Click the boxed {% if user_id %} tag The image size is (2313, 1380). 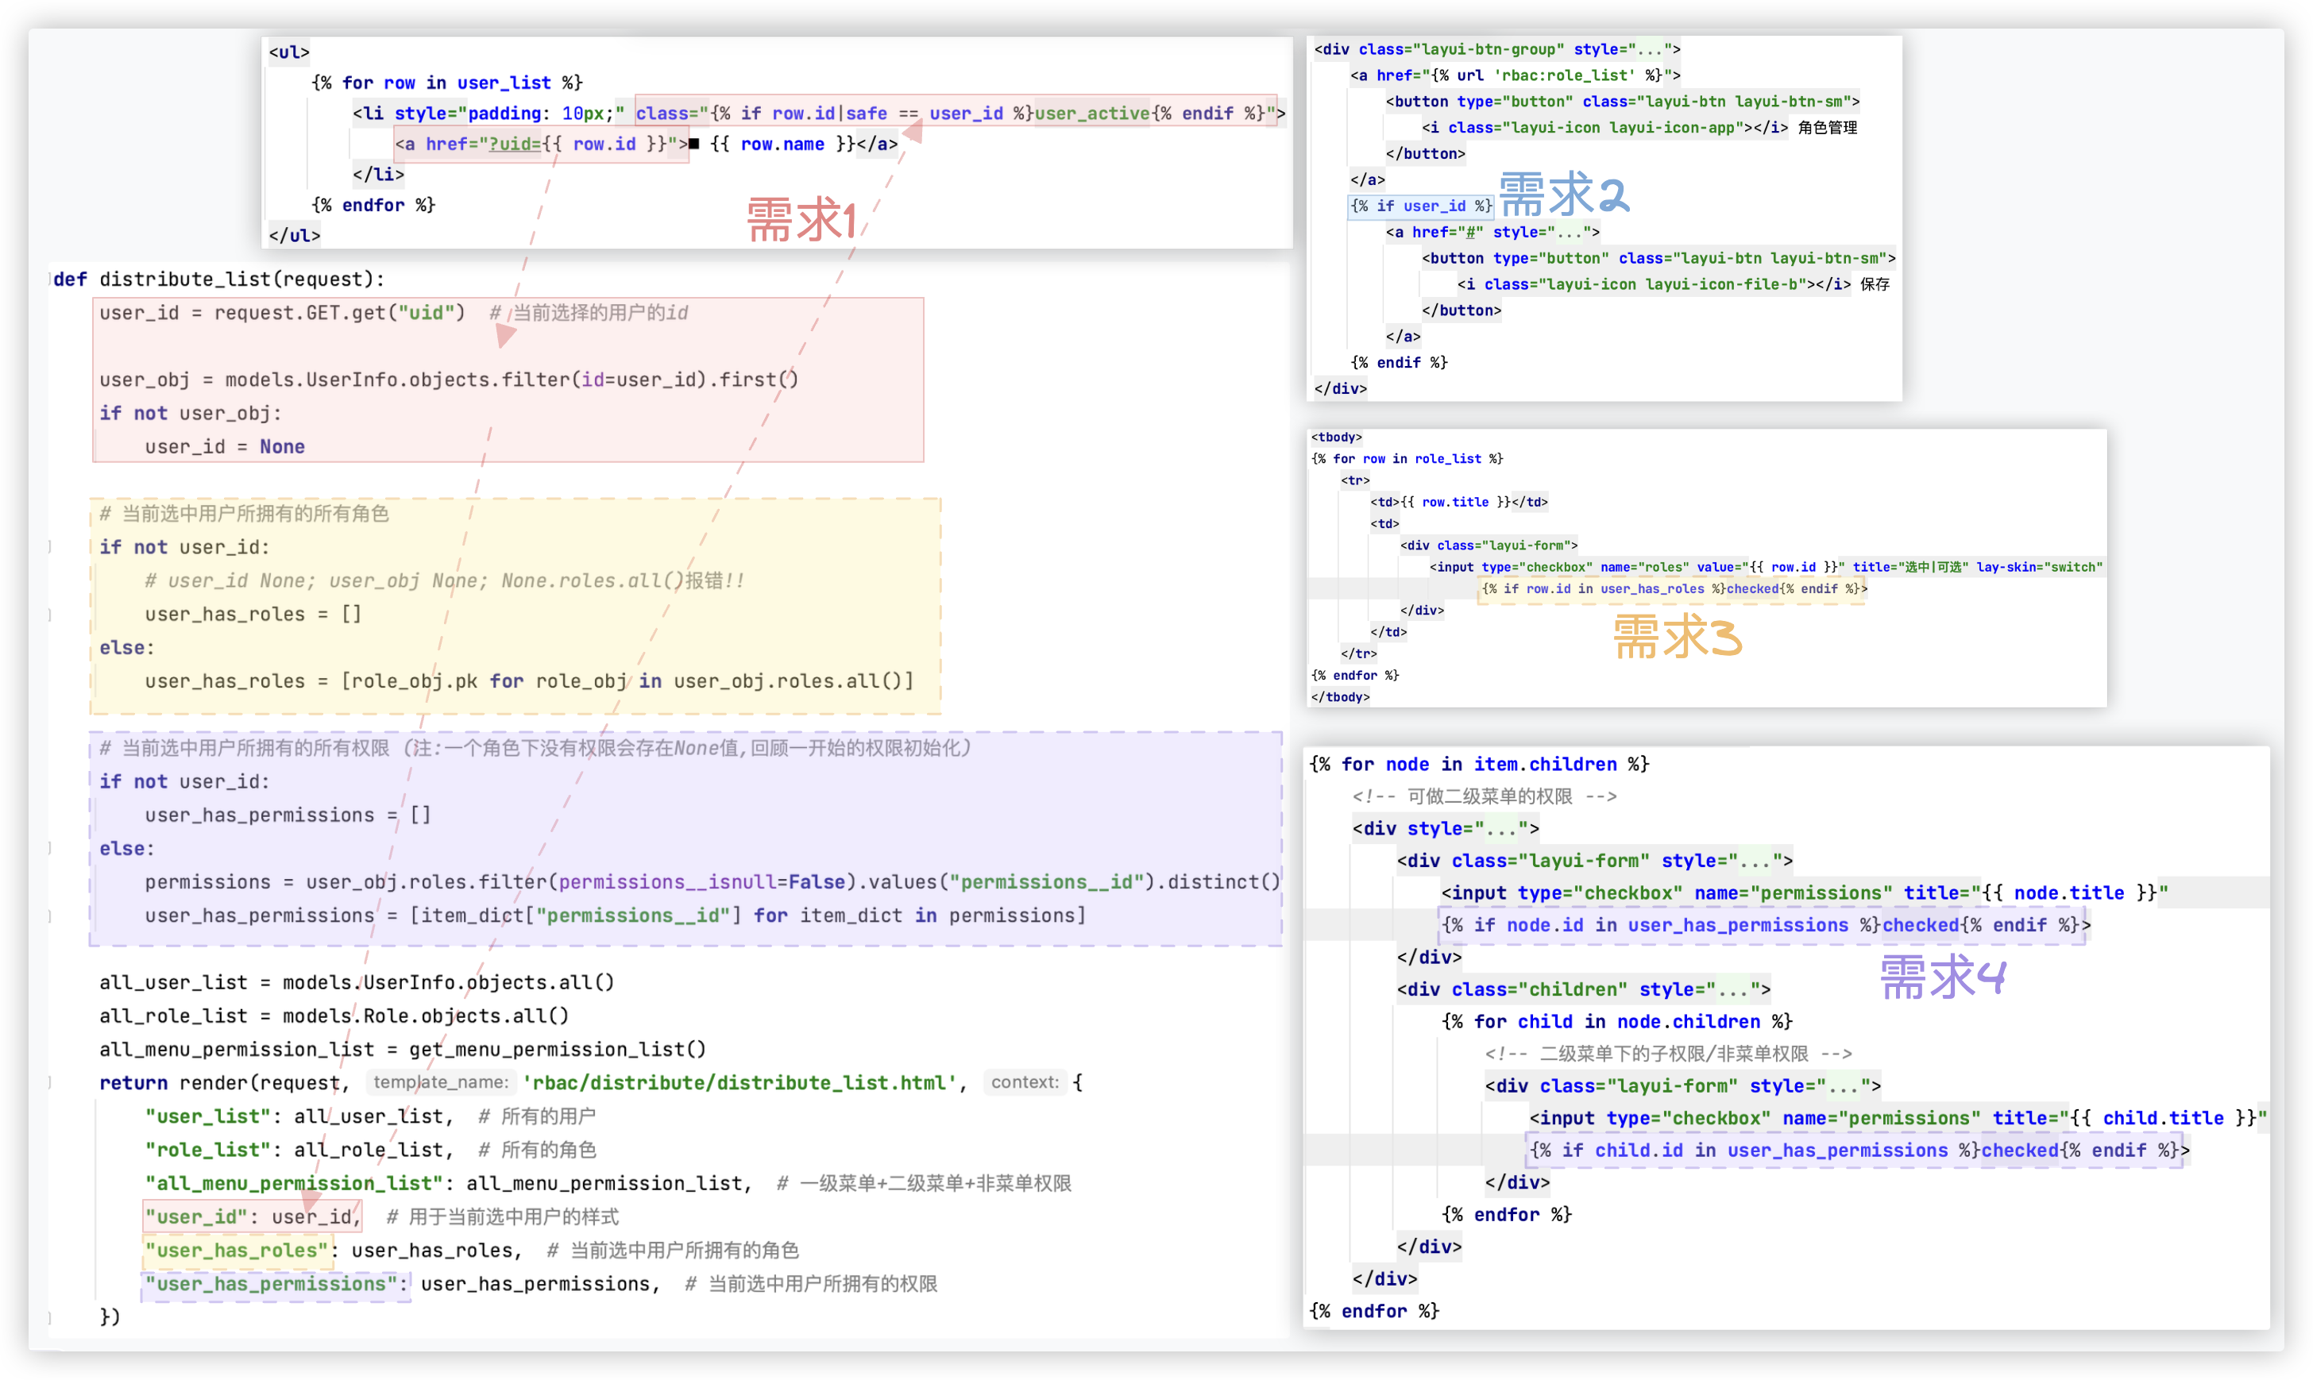point(1420,206)
